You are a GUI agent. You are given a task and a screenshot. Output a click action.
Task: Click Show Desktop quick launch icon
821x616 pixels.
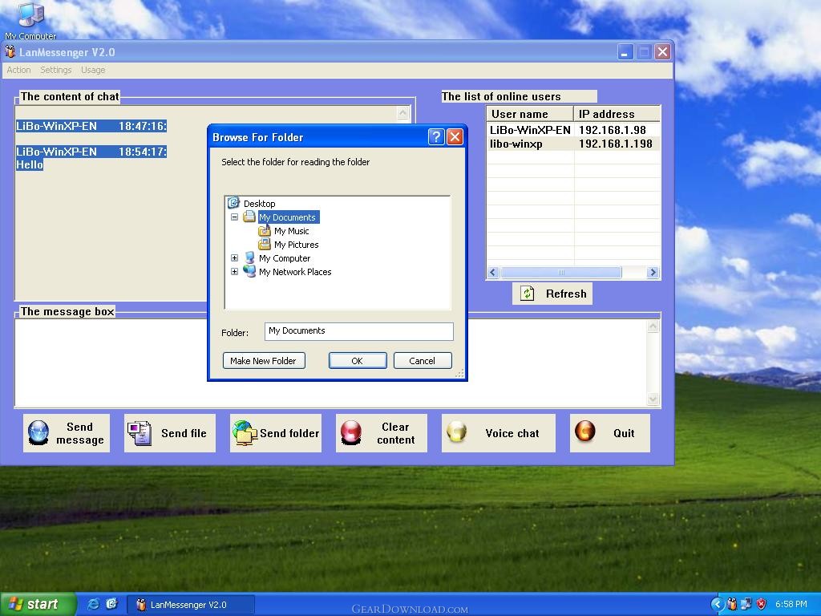pyautogui.click(x=111, y=604)
